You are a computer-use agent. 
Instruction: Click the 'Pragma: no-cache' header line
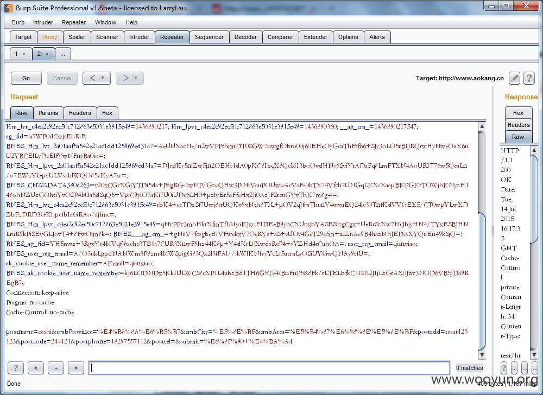tap(30, 302)
